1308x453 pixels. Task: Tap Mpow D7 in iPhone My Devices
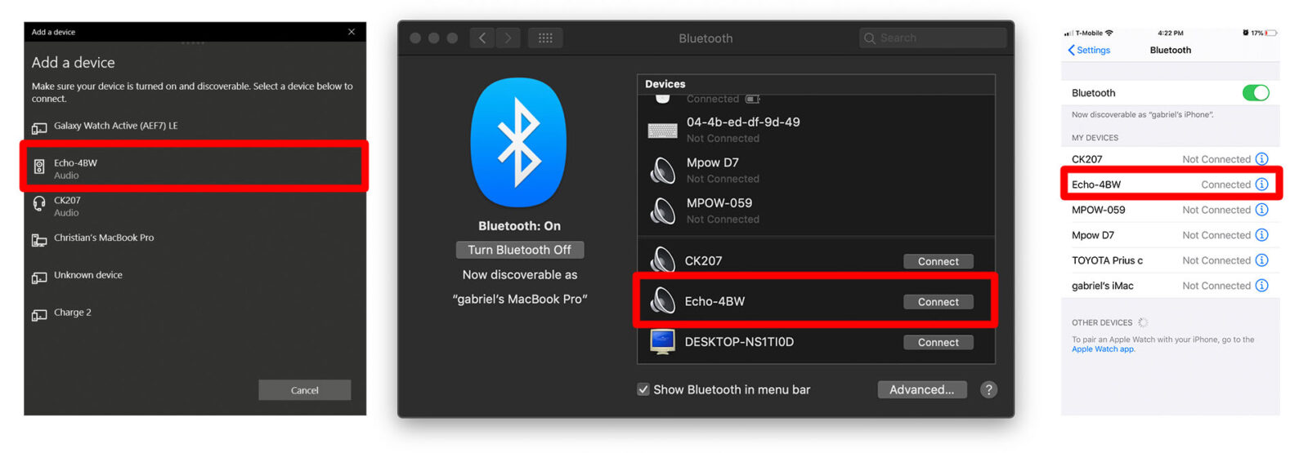pos(1170,235)
